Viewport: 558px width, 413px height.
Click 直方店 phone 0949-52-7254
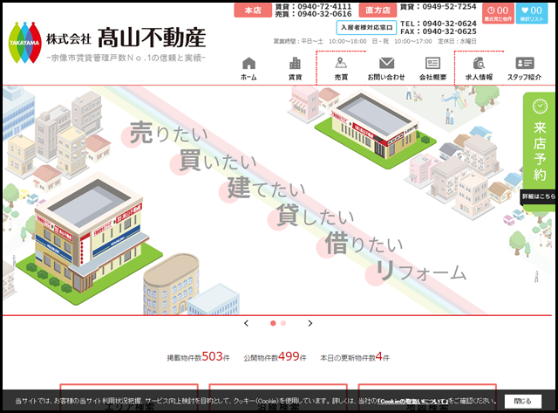(x=449, y=6)
